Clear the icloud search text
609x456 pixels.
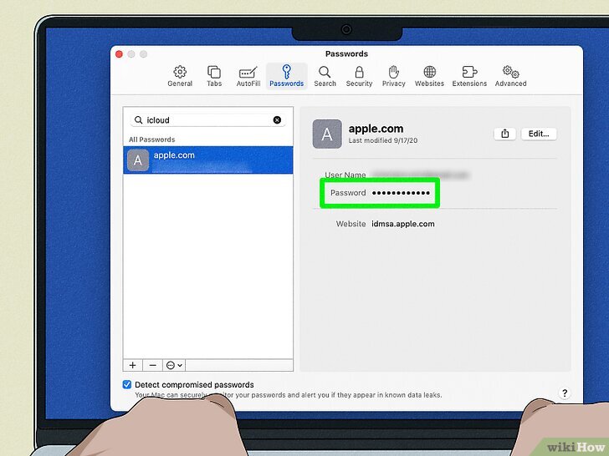coord(277,119)
